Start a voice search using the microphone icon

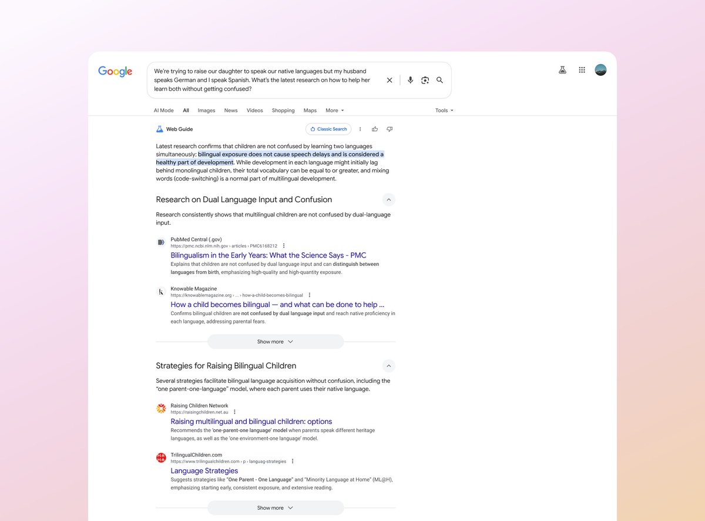(410, 80)
